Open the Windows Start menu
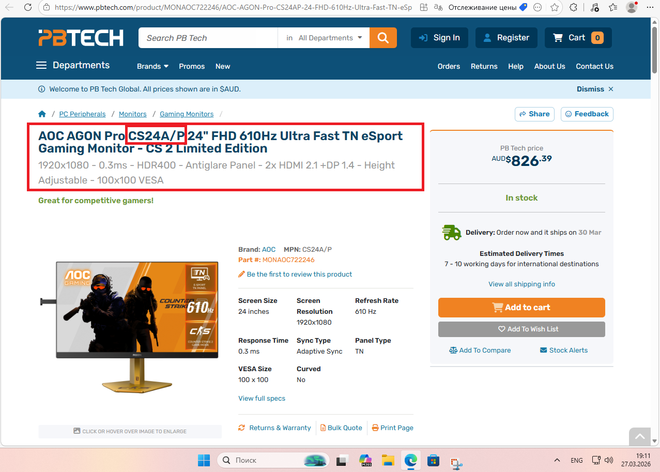660x472 pixels. coord(204,460)
